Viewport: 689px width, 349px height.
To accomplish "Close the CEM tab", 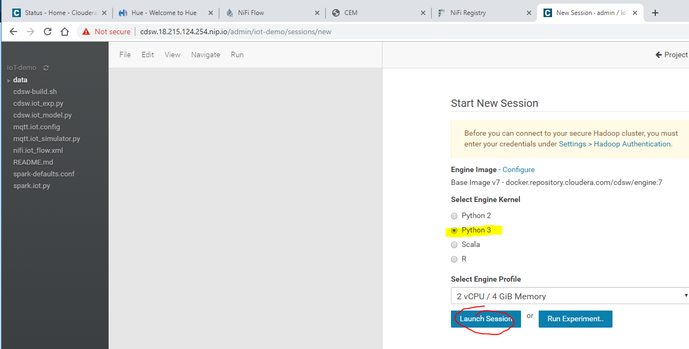I will (x=423, y=13).
